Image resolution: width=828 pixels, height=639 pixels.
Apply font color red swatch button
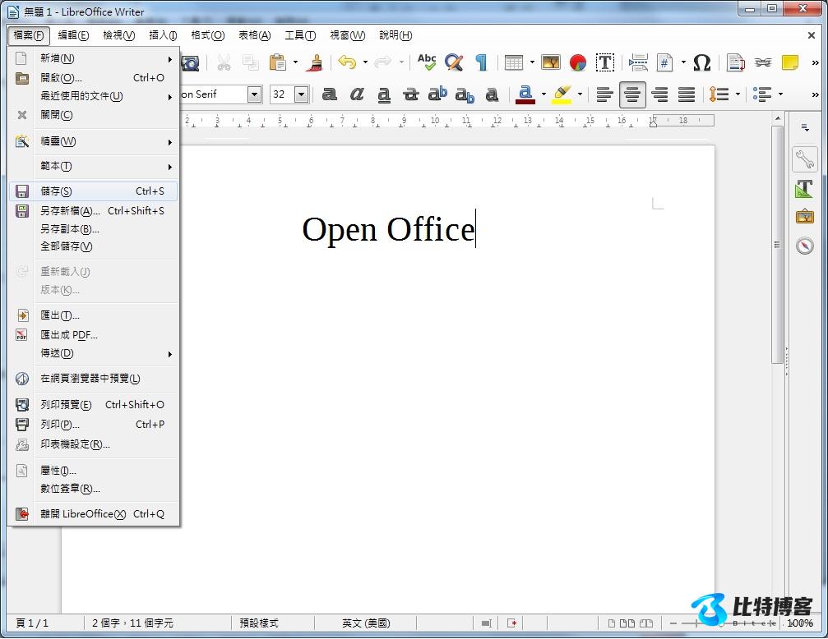525,94
